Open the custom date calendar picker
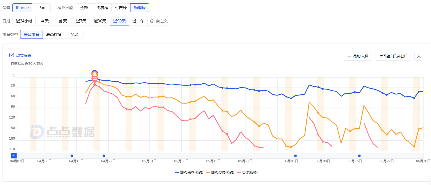 point(159,21)
